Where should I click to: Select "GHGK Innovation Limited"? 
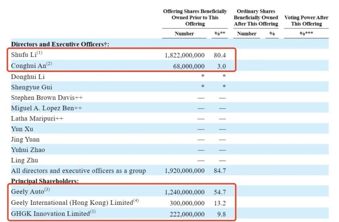click(x=50, y=214)
